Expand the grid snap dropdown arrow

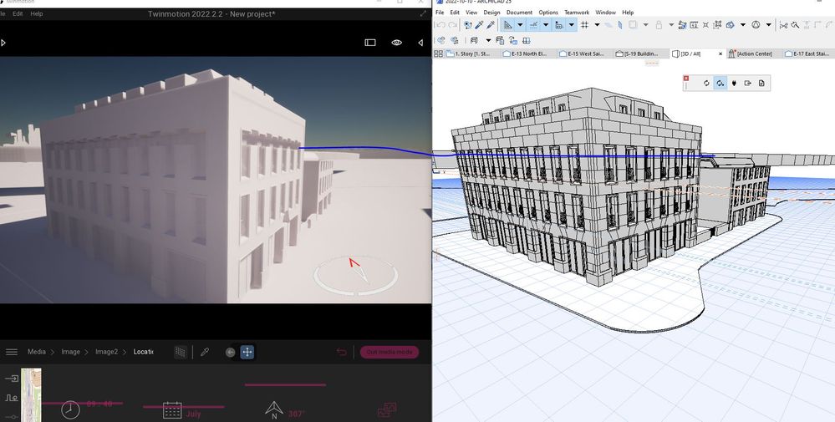click(596, 25)
